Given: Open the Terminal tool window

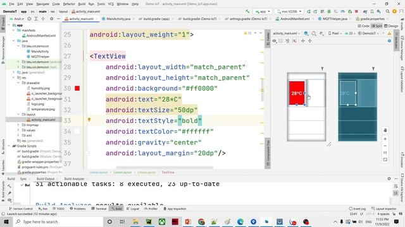Looking at the screenshot, I should coord(99,209).
